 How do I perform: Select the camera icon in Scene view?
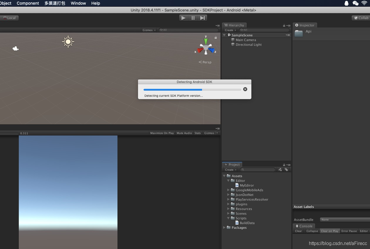tap(16, 48)
